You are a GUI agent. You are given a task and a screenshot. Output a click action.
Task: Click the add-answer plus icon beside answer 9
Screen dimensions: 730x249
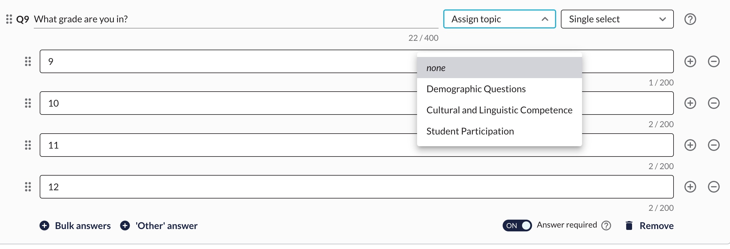[690, 61]
